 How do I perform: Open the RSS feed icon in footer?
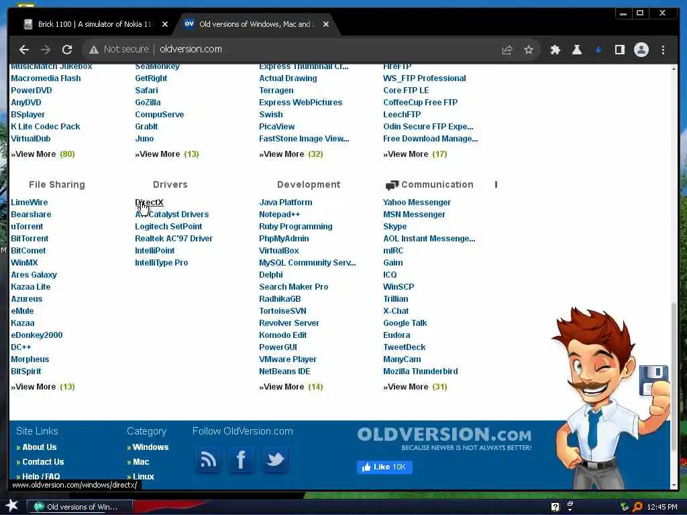[x=208, y=459]
